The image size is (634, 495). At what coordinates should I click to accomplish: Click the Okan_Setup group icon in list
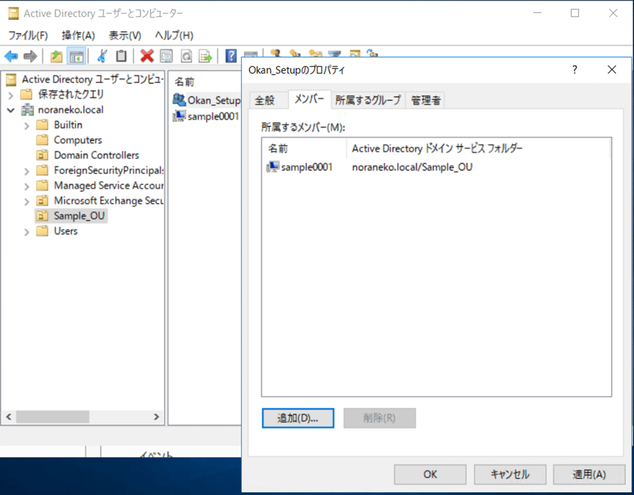pos(179,100)
